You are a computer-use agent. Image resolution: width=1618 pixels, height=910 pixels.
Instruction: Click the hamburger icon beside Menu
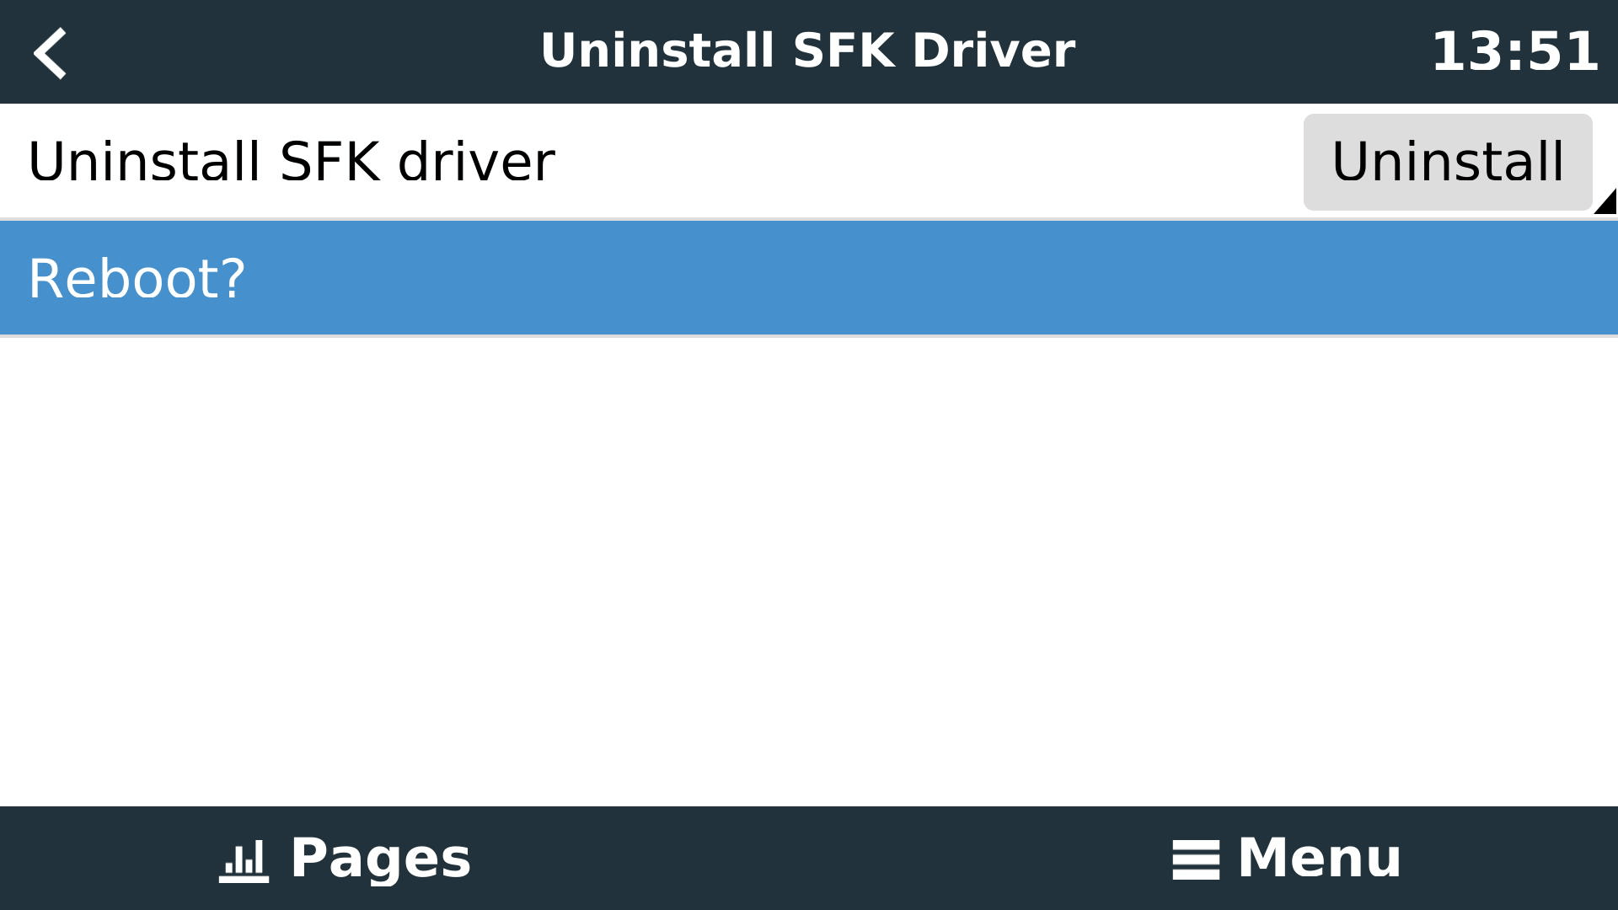[x=1195, y=860]
